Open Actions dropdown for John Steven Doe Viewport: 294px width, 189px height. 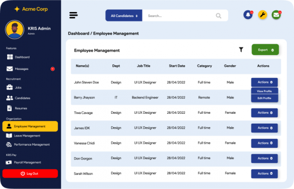[x=264, y=82]
